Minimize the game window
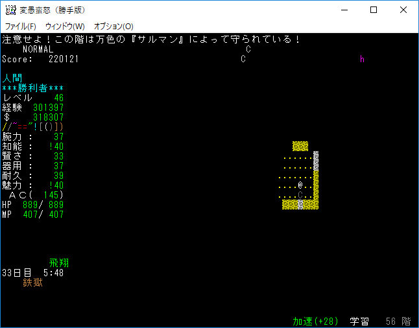This screenshot has height=328, width=419. click(344, 10)
